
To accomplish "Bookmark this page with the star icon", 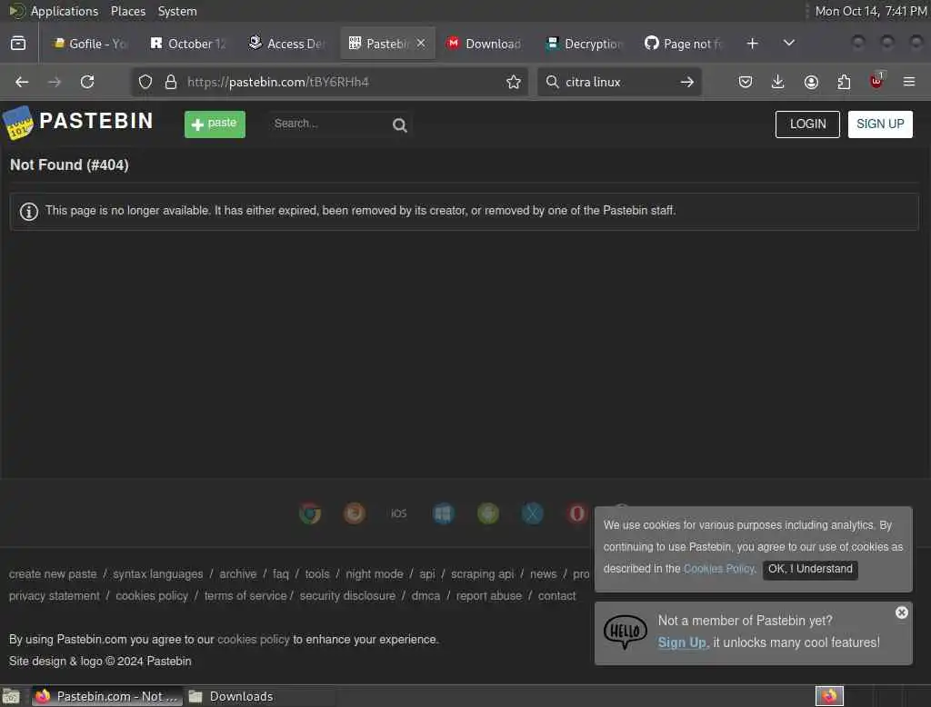I will [514, 82].
